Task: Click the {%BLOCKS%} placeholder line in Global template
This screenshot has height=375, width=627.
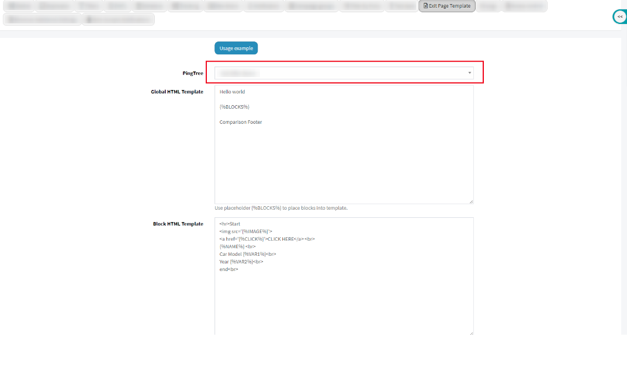Action: pos(234,107)
